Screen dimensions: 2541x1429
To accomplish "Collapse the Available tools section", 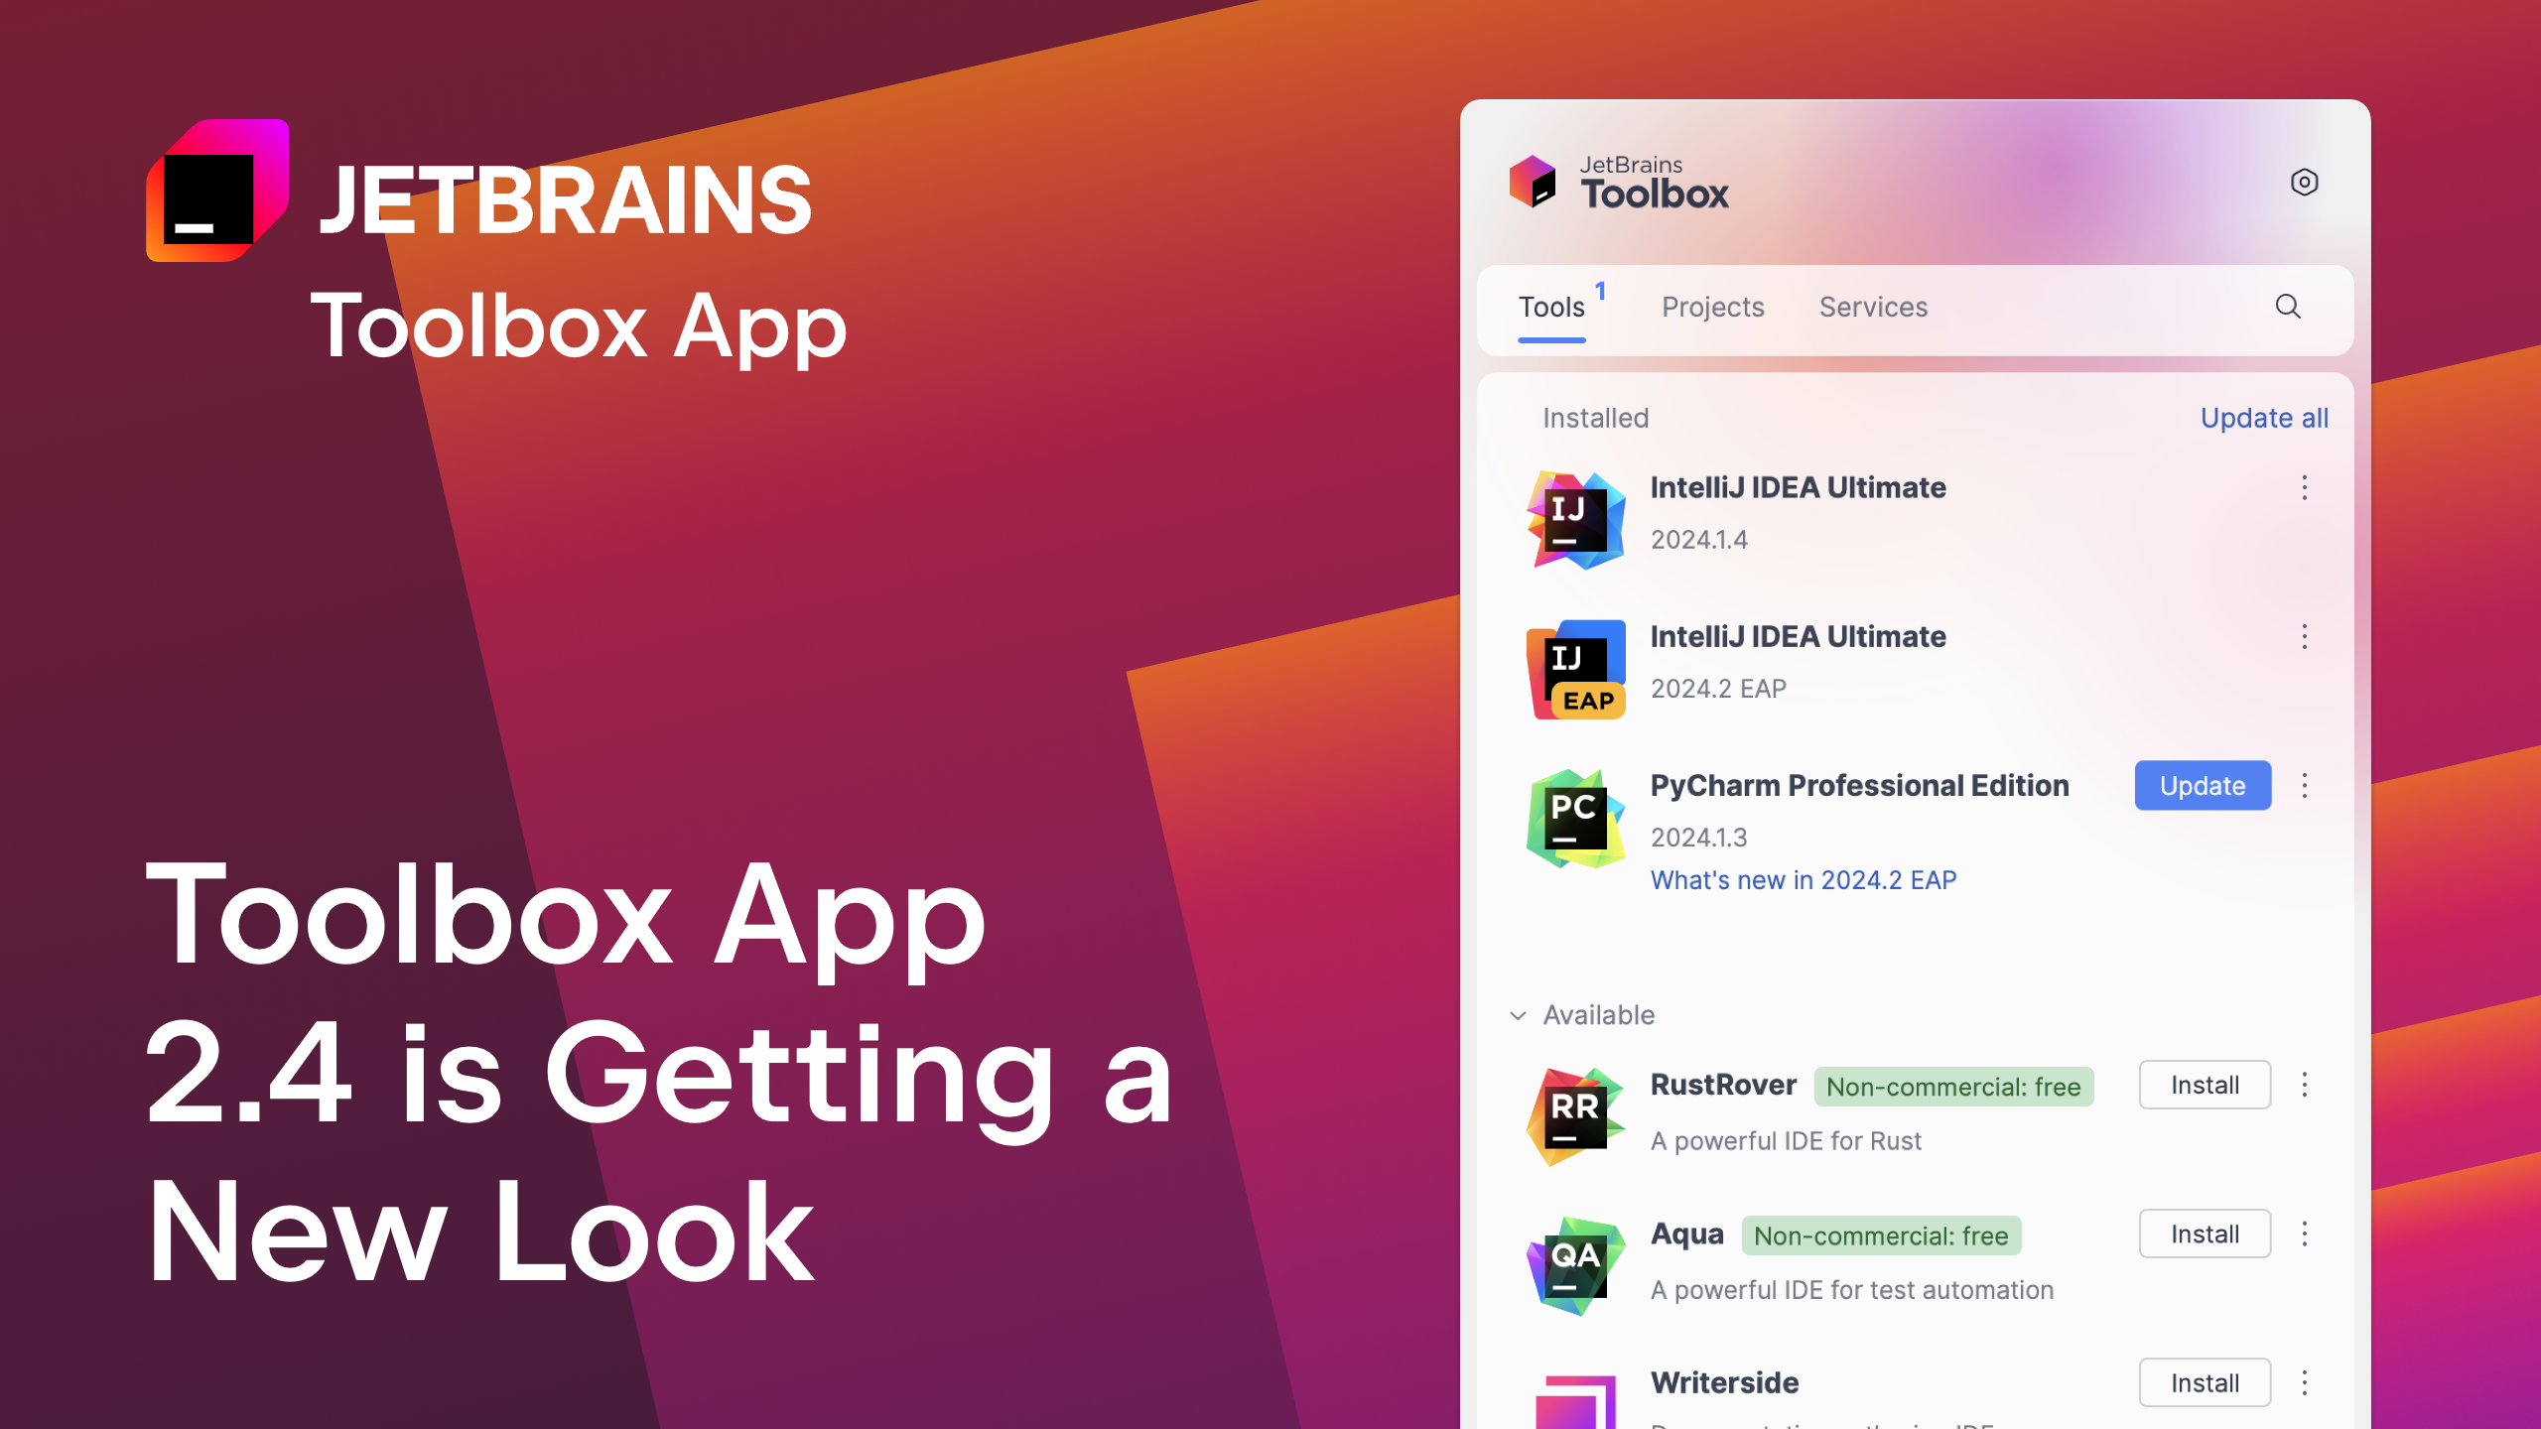I will pos(1515,1014).
